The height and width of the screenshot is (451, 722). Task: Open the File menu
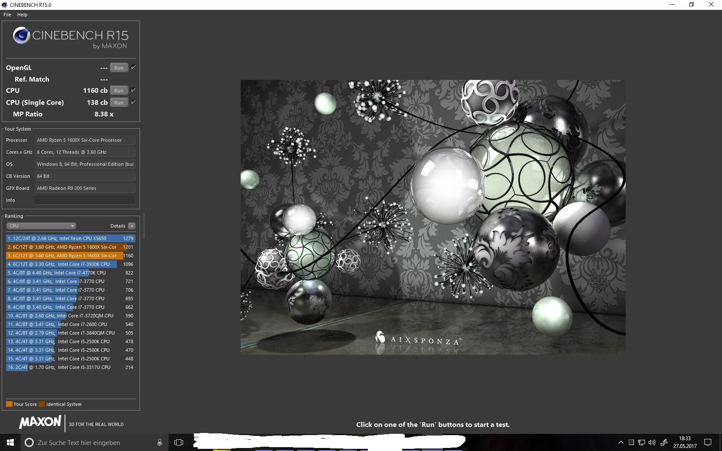7,15
